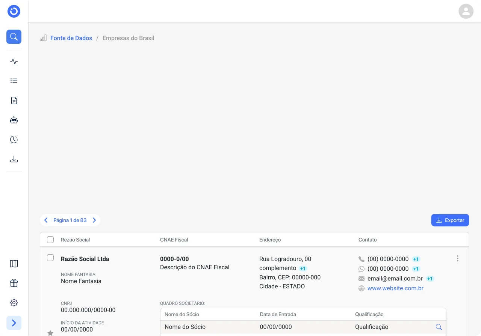Click the gift icon in sidebar
Viewport: 481px width, 336px height.
point(14,283)
